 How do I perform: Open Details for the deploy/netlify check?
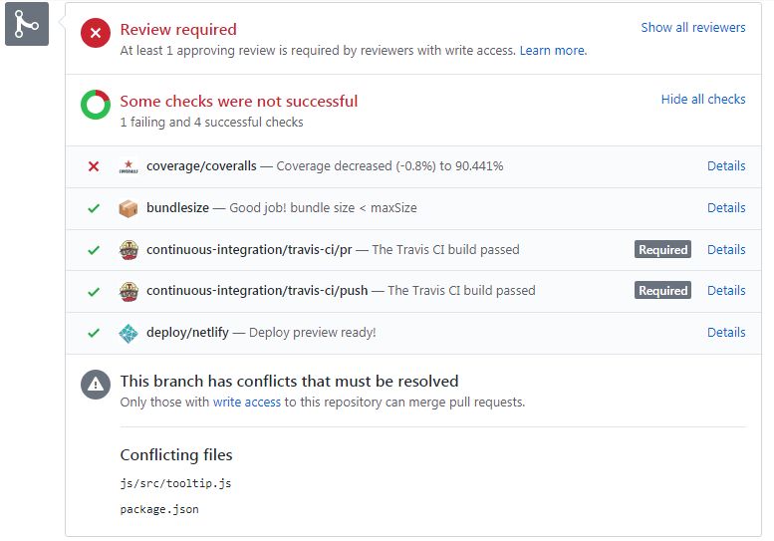pos(726,333)
